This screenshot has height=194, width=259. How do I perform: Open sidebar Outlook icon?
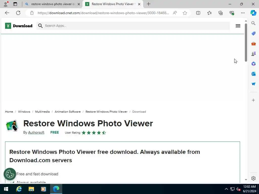click(x=253, y=74)
